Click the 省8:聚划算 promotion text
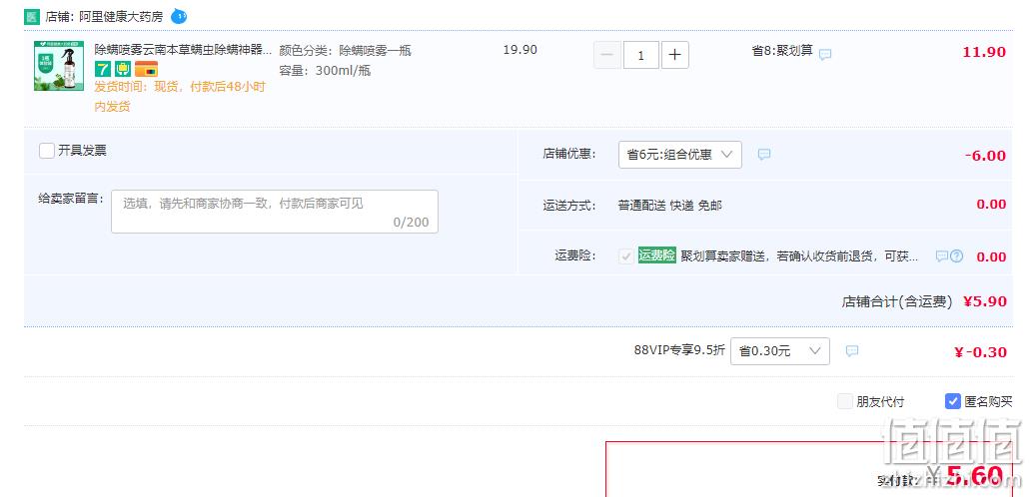The image size is (1031, 497). point(782,51)
